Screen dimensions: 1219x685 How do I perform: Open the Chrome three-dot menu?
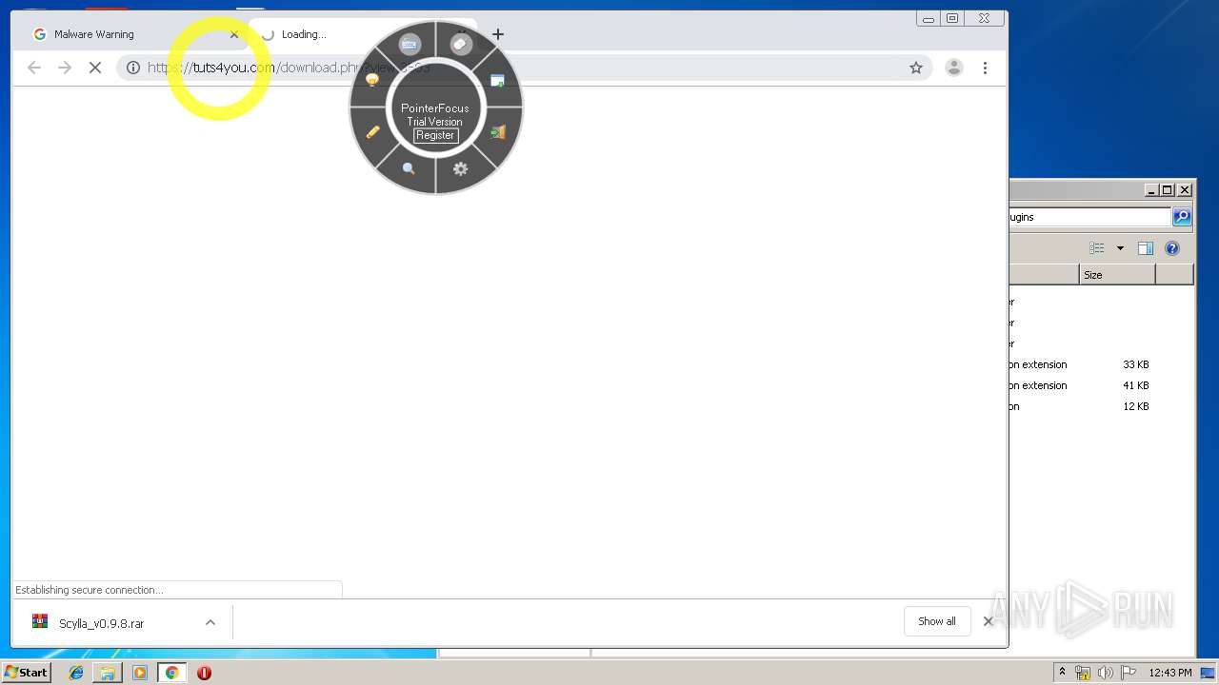pyautogui.click(x=985, y=68)
